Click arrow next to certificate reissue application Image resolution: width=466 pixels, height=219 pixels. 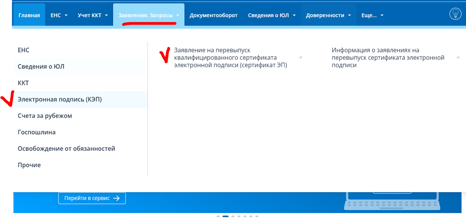point(300,58)
